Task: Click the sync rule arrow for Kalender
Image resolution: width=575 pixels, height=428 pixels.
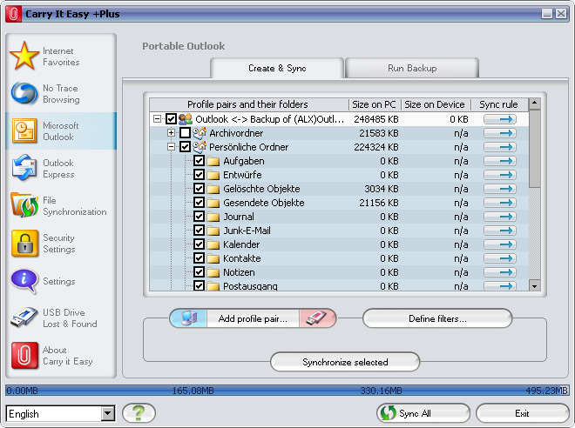Action: pos(500,244)
